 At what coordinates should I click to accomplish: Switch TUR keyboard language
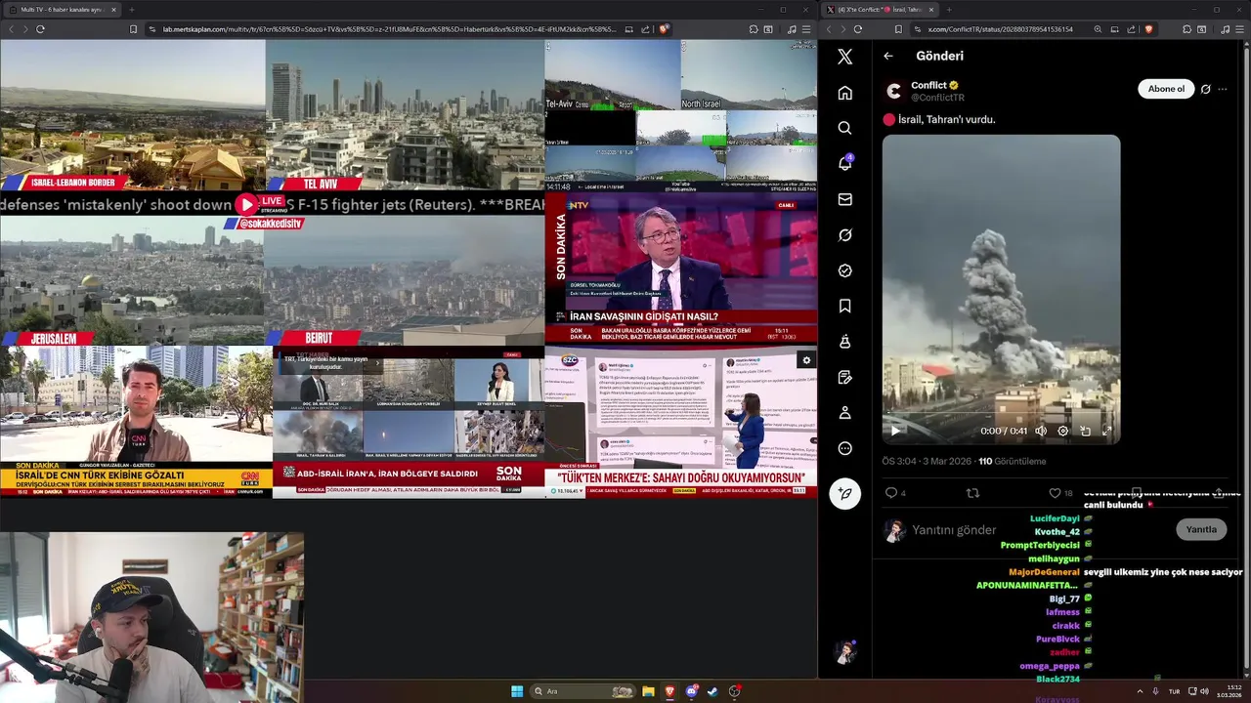pos(1174,691)
